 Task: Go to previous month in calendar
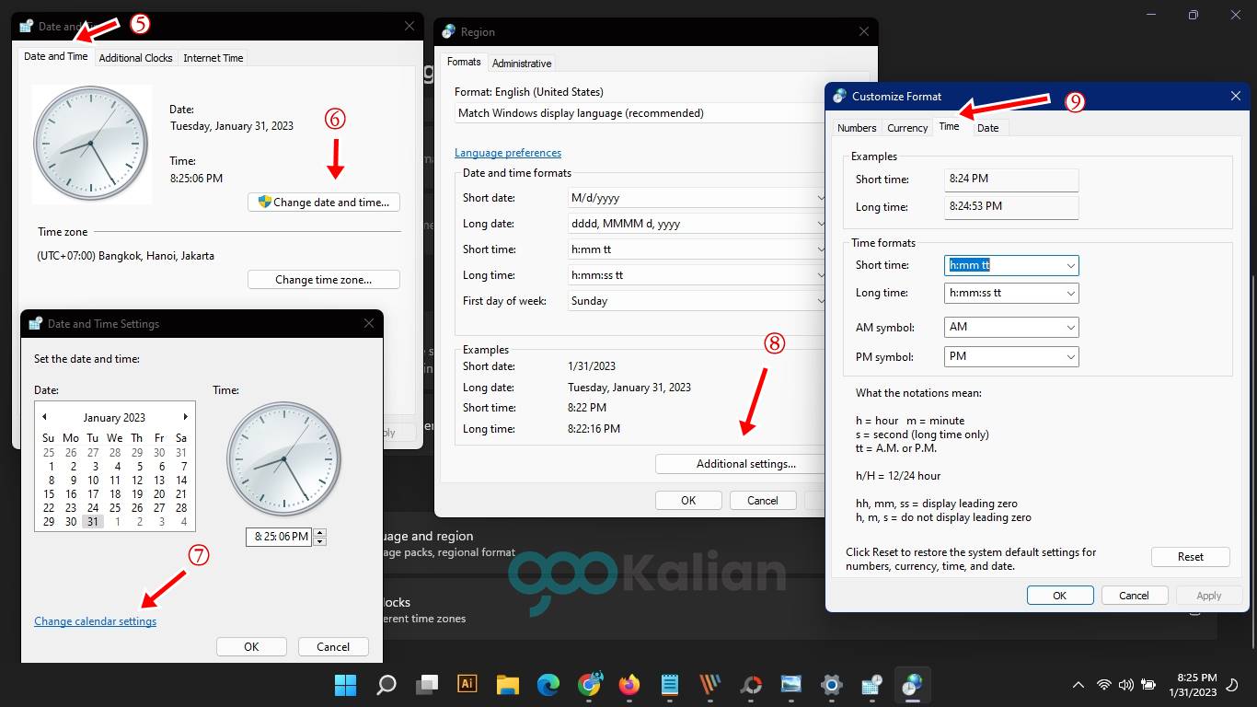(x=44, y=417)
